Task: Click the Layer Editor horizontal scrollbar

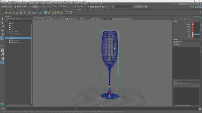Action: 183,105
